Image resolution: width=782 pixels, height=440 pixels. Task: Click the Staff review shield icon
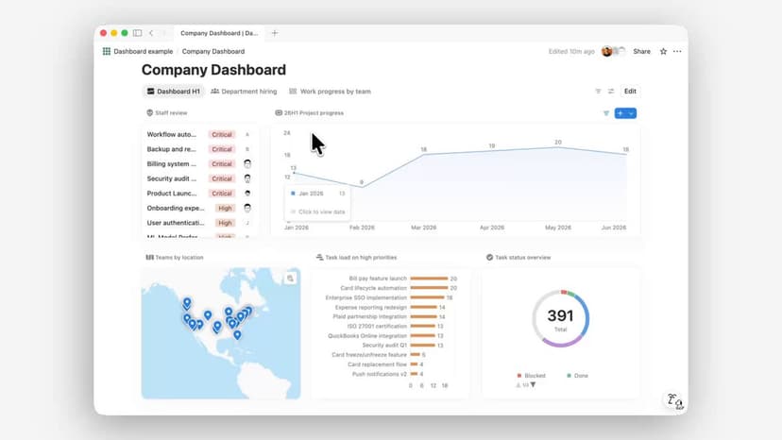pyautogui.click(x=149, y=112)
